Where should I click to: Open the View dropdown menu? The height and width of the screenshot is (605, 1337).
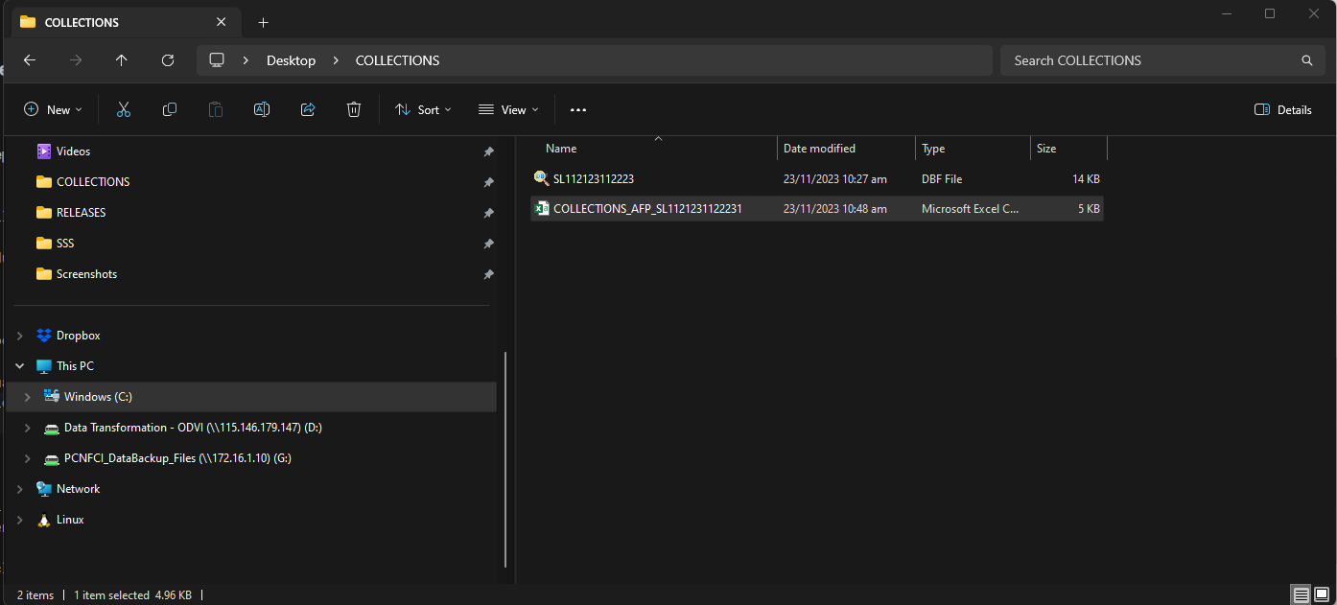point(508,110)
